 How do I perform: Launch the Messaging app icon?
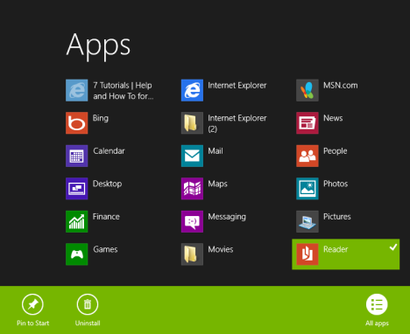192,221
